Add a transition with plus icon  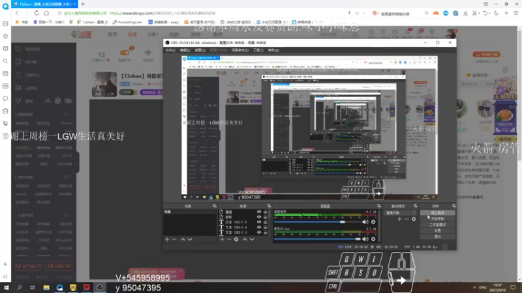click(x=399, y=219)
